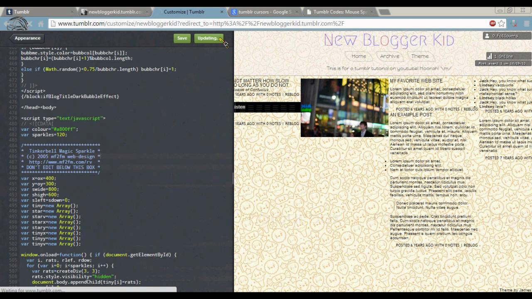Go back to the Appearance panel

tap(26, 38)
